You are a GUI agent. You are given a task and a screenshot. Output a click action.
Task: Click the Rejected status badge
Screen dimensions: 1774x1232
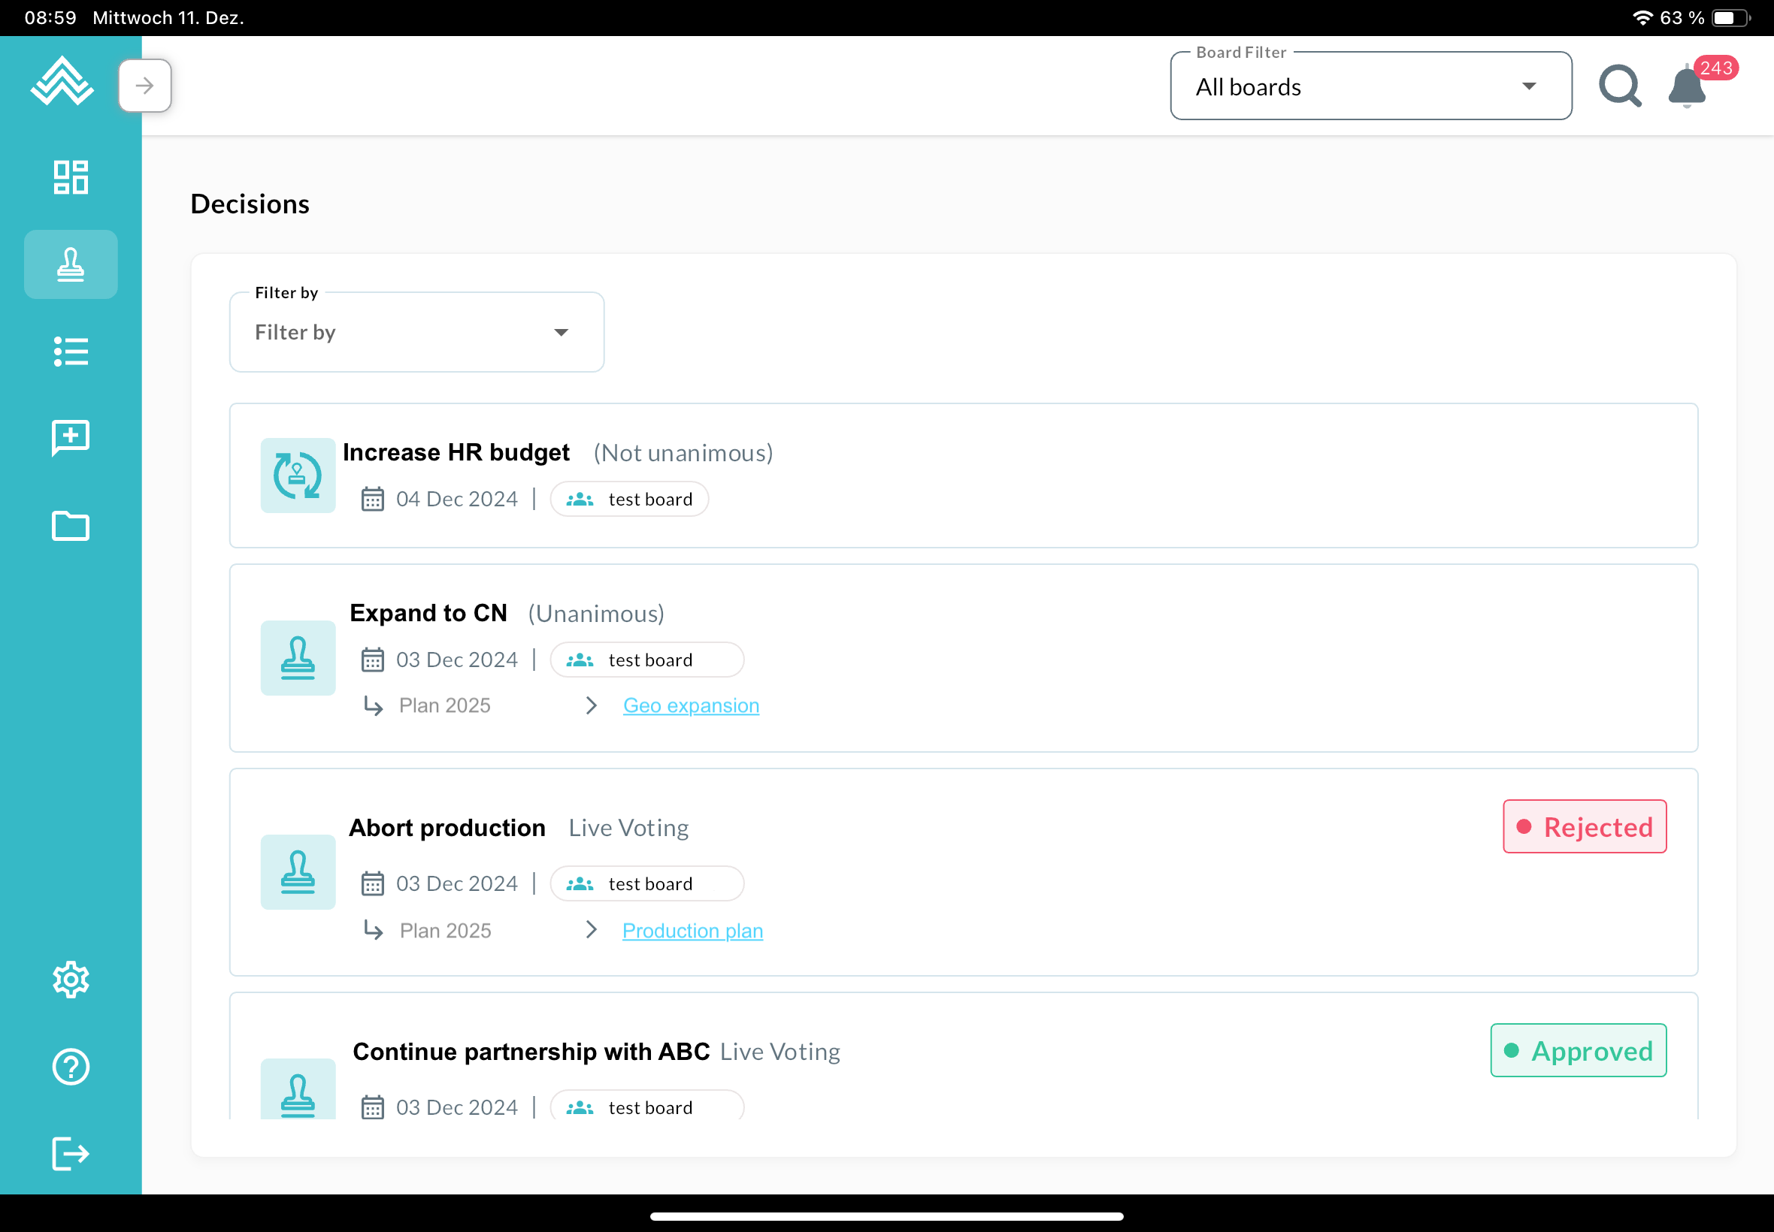pos(1584,827)
